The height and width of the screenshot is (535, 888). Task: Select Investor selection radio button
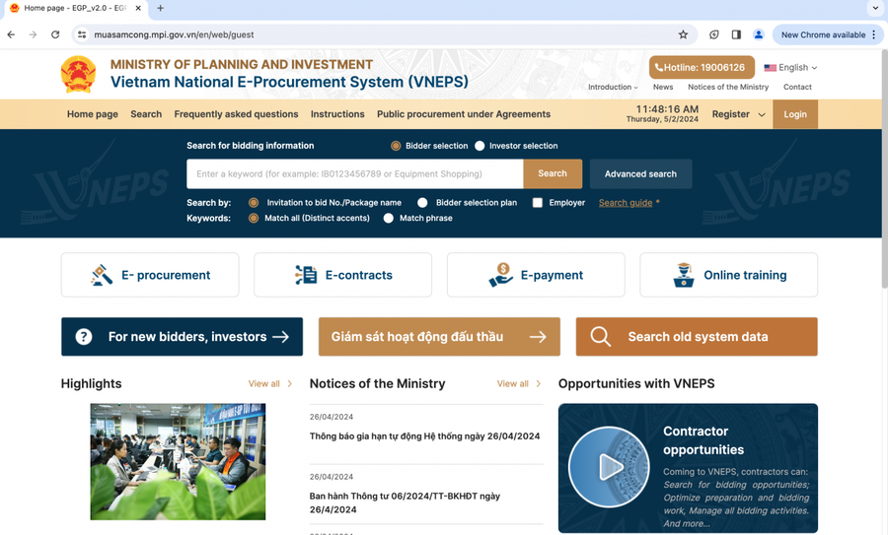(x=480, y=146)
